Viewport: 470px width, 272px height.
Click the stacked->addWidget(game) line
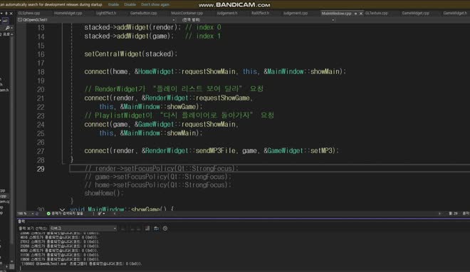(129, 36)
